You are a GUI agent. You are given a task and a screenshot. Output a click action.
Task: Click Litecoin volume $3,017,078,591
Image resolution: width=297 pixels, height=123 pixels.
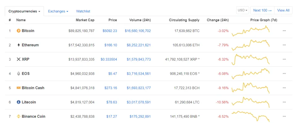pyautogui.click(x=139, y=102)
